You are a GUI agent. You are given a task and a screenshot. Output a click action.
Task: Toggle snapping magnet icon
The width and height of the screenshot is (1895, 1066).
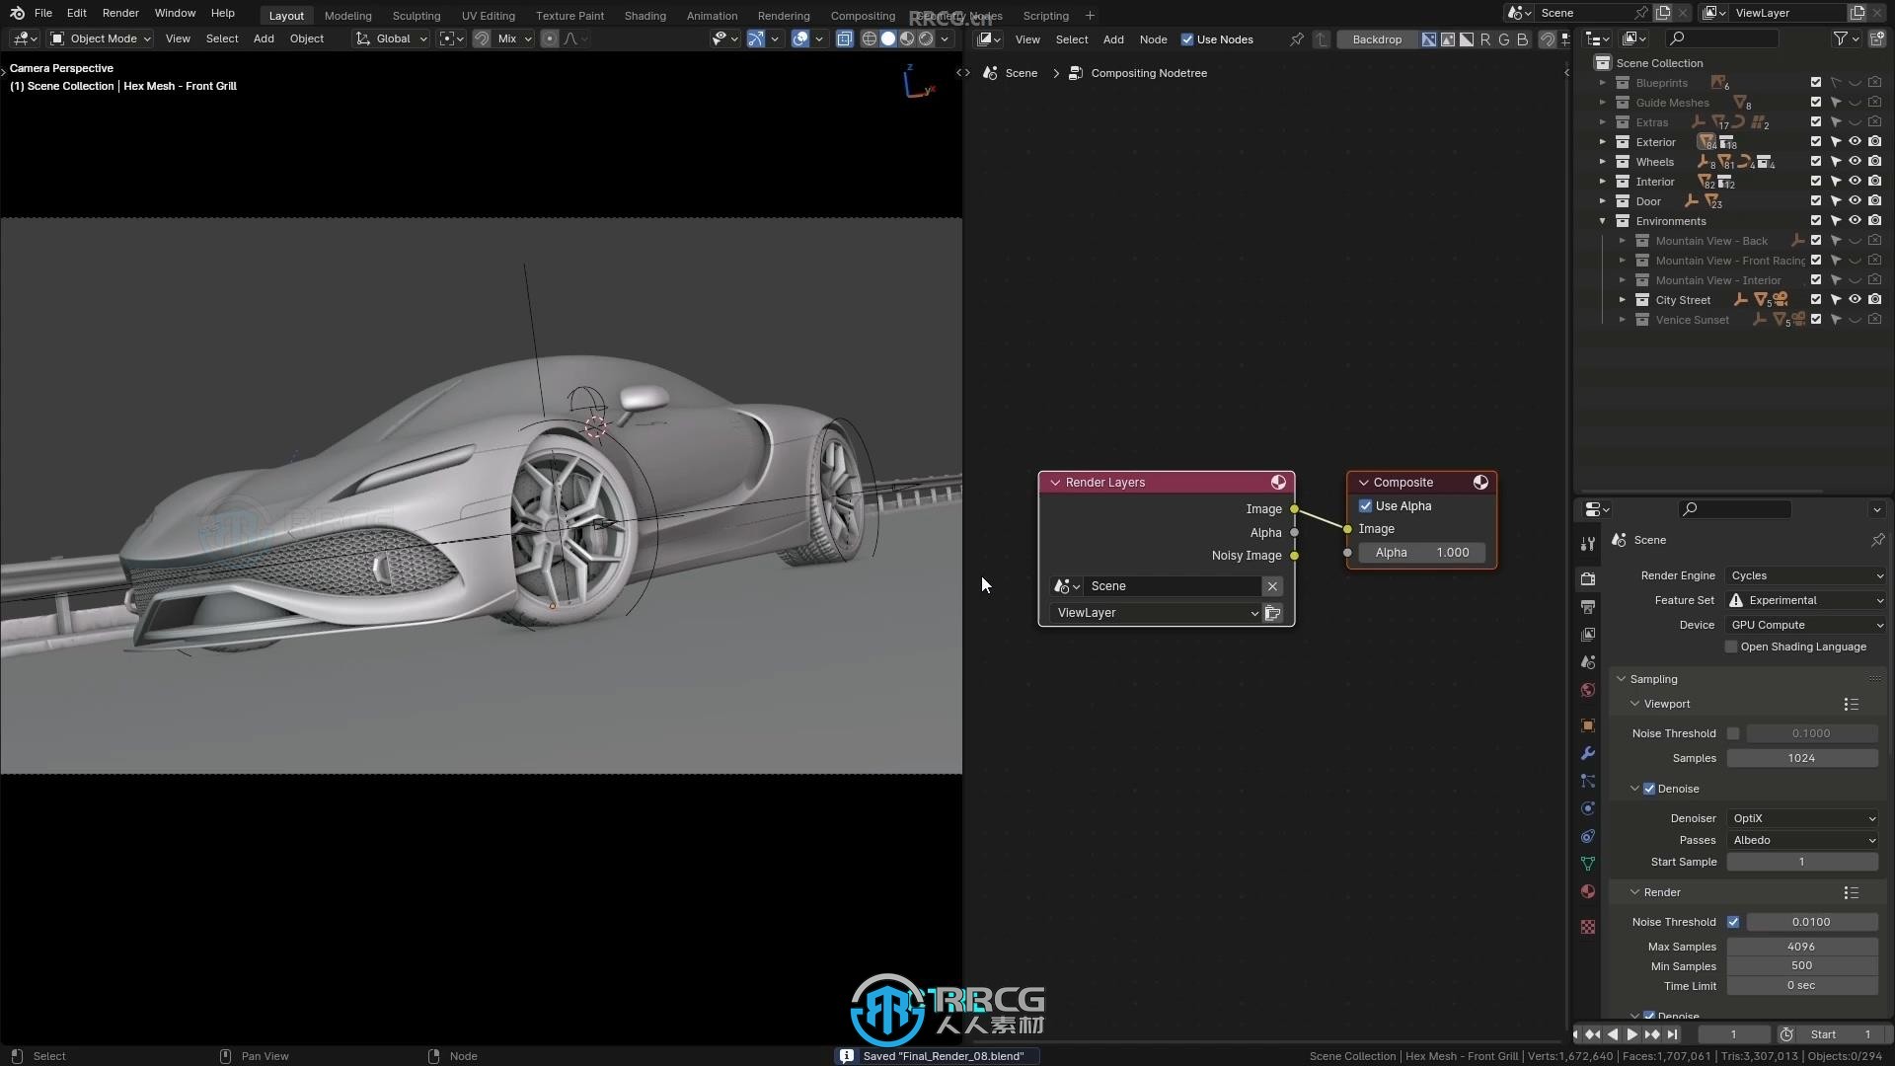coord(482,38)
